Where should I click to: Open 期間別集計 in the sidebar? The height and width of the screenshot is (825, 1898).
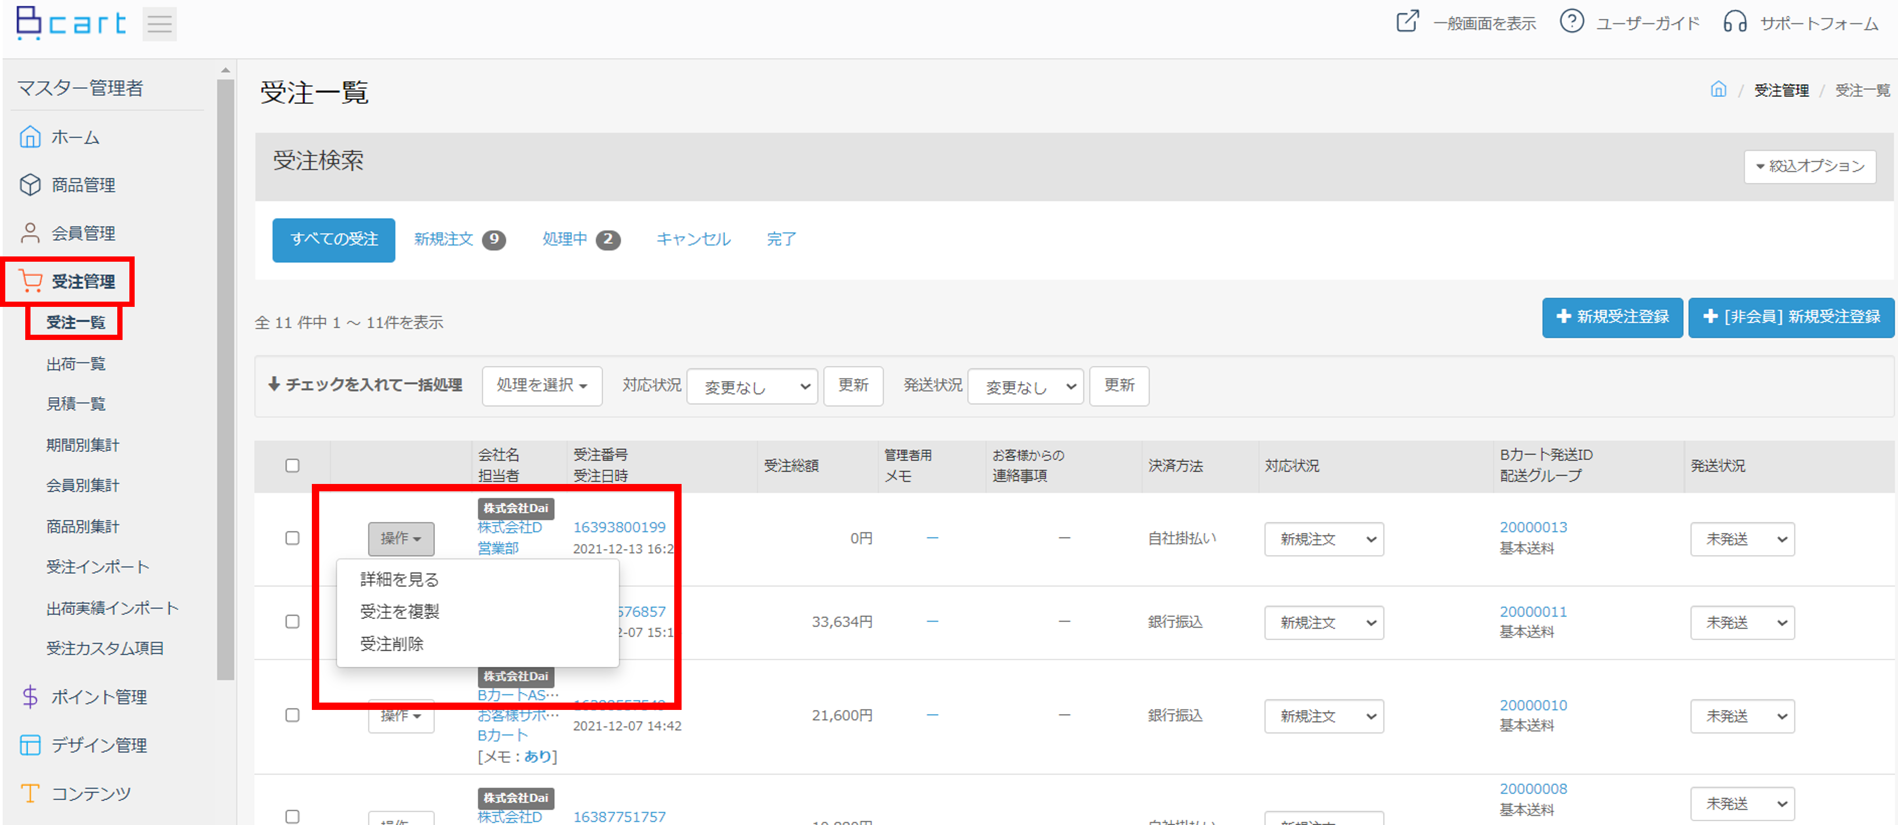[83, 445]
